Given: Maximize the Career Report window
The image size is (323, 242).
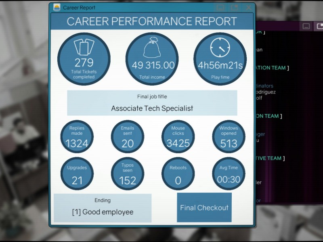Looking at the screenshot, I should 234,7.
